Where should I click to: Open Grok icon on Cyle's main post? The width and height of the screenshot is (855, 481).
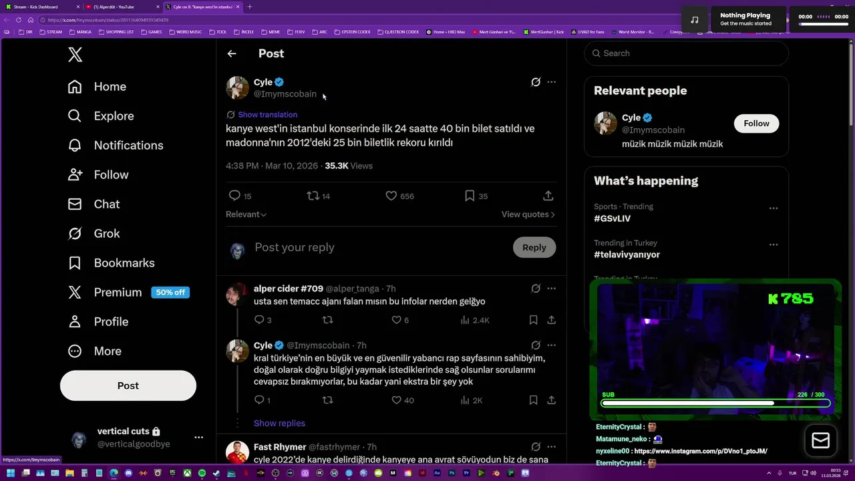click(x=536, y=82)
